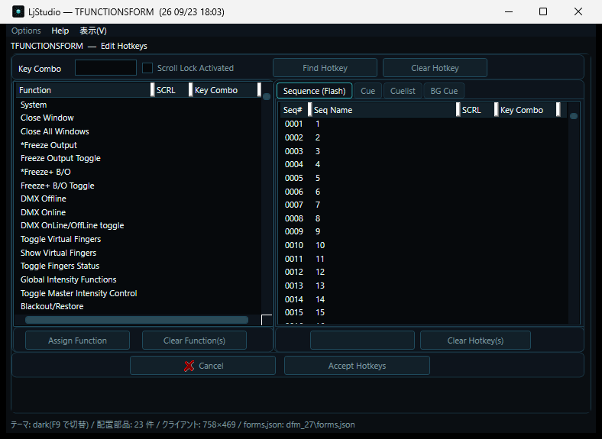The image size is (602, 439).
Task: Select sequence row 0006
Action: point(424,192)
